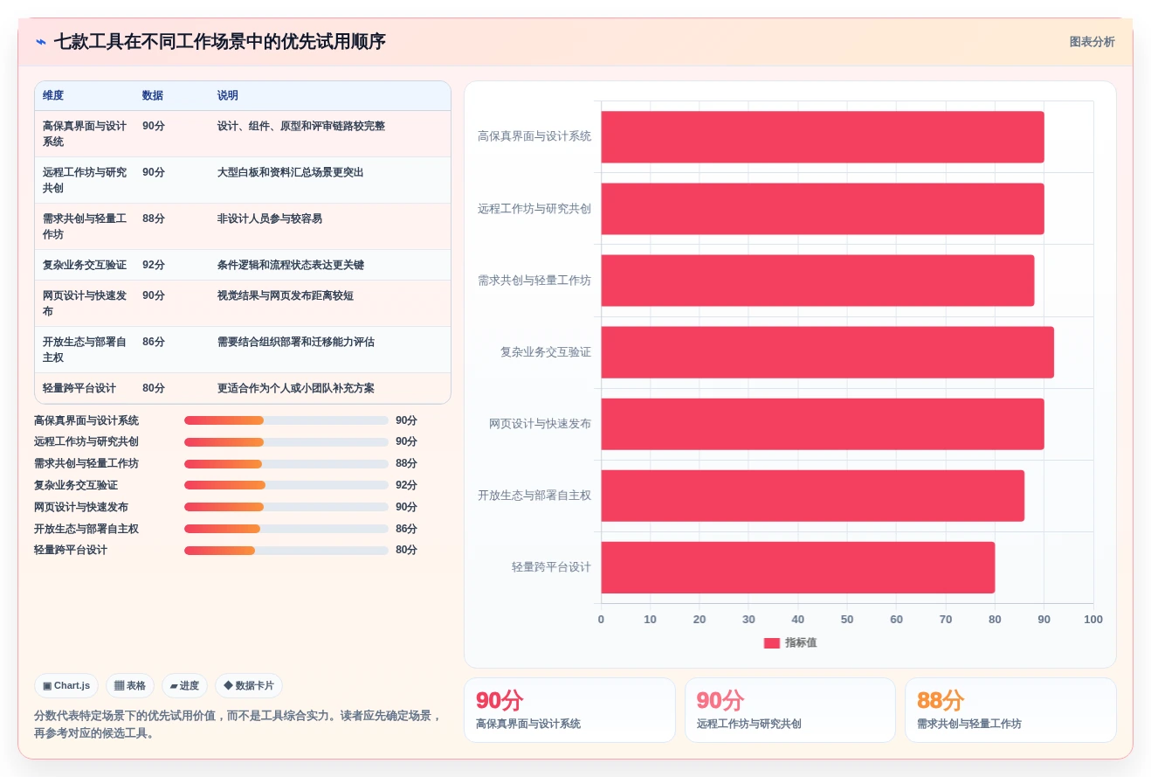
Task: Select the Chart.js tag chip
Action: [66, 686]
